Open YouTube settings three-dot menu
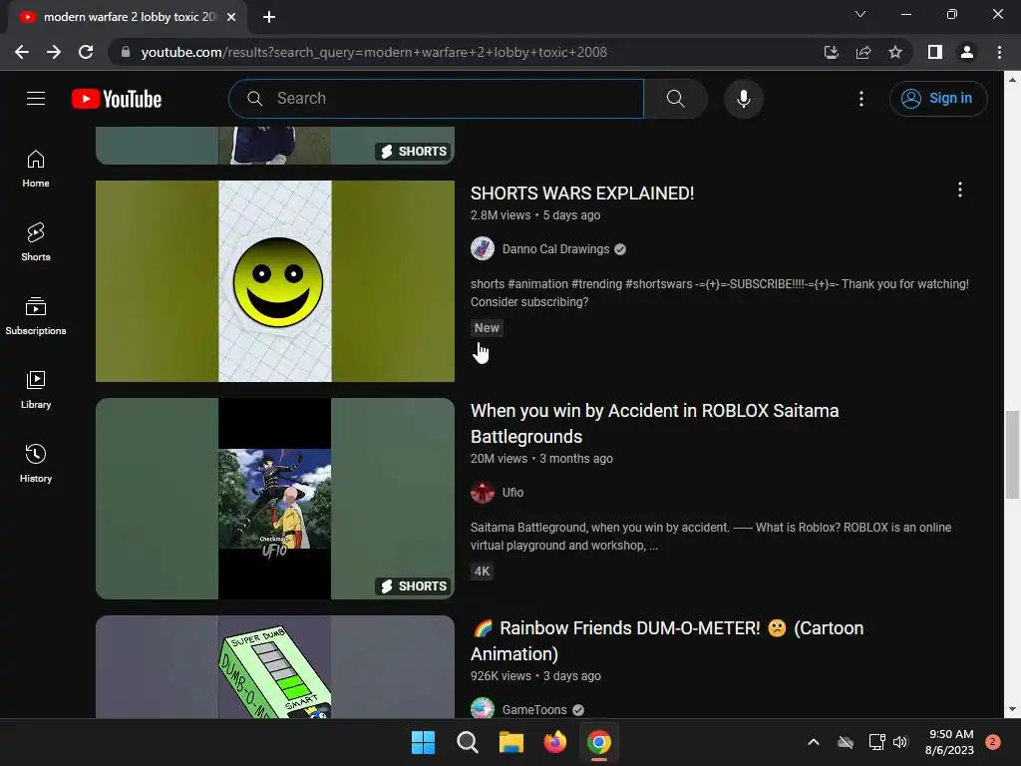 point(860,99)
